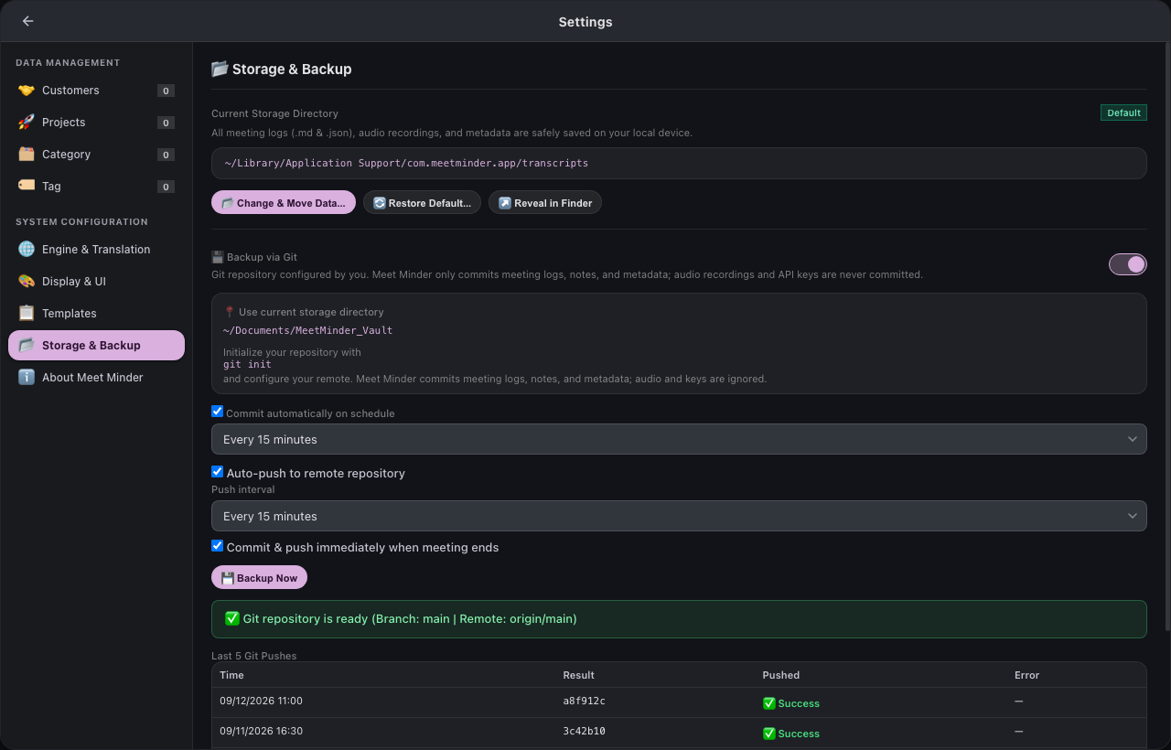1171x750 pixels.
Task: Click the Projects rocket icon
Action: point(27,123)
